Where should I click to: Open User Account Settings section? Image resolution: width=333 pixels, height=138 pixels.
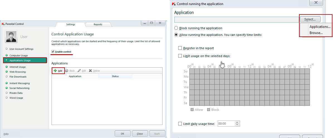pyautogui.click(x=21, y=49)
